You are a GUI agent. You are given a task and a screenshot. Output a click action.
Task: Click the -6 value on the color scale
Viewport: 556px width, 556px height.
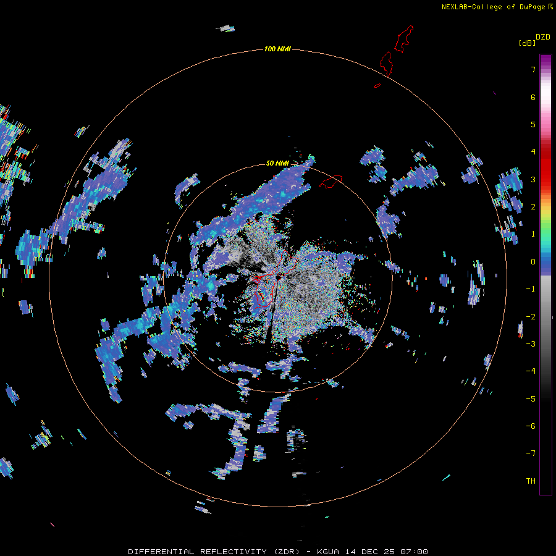(x=531, y=426)
